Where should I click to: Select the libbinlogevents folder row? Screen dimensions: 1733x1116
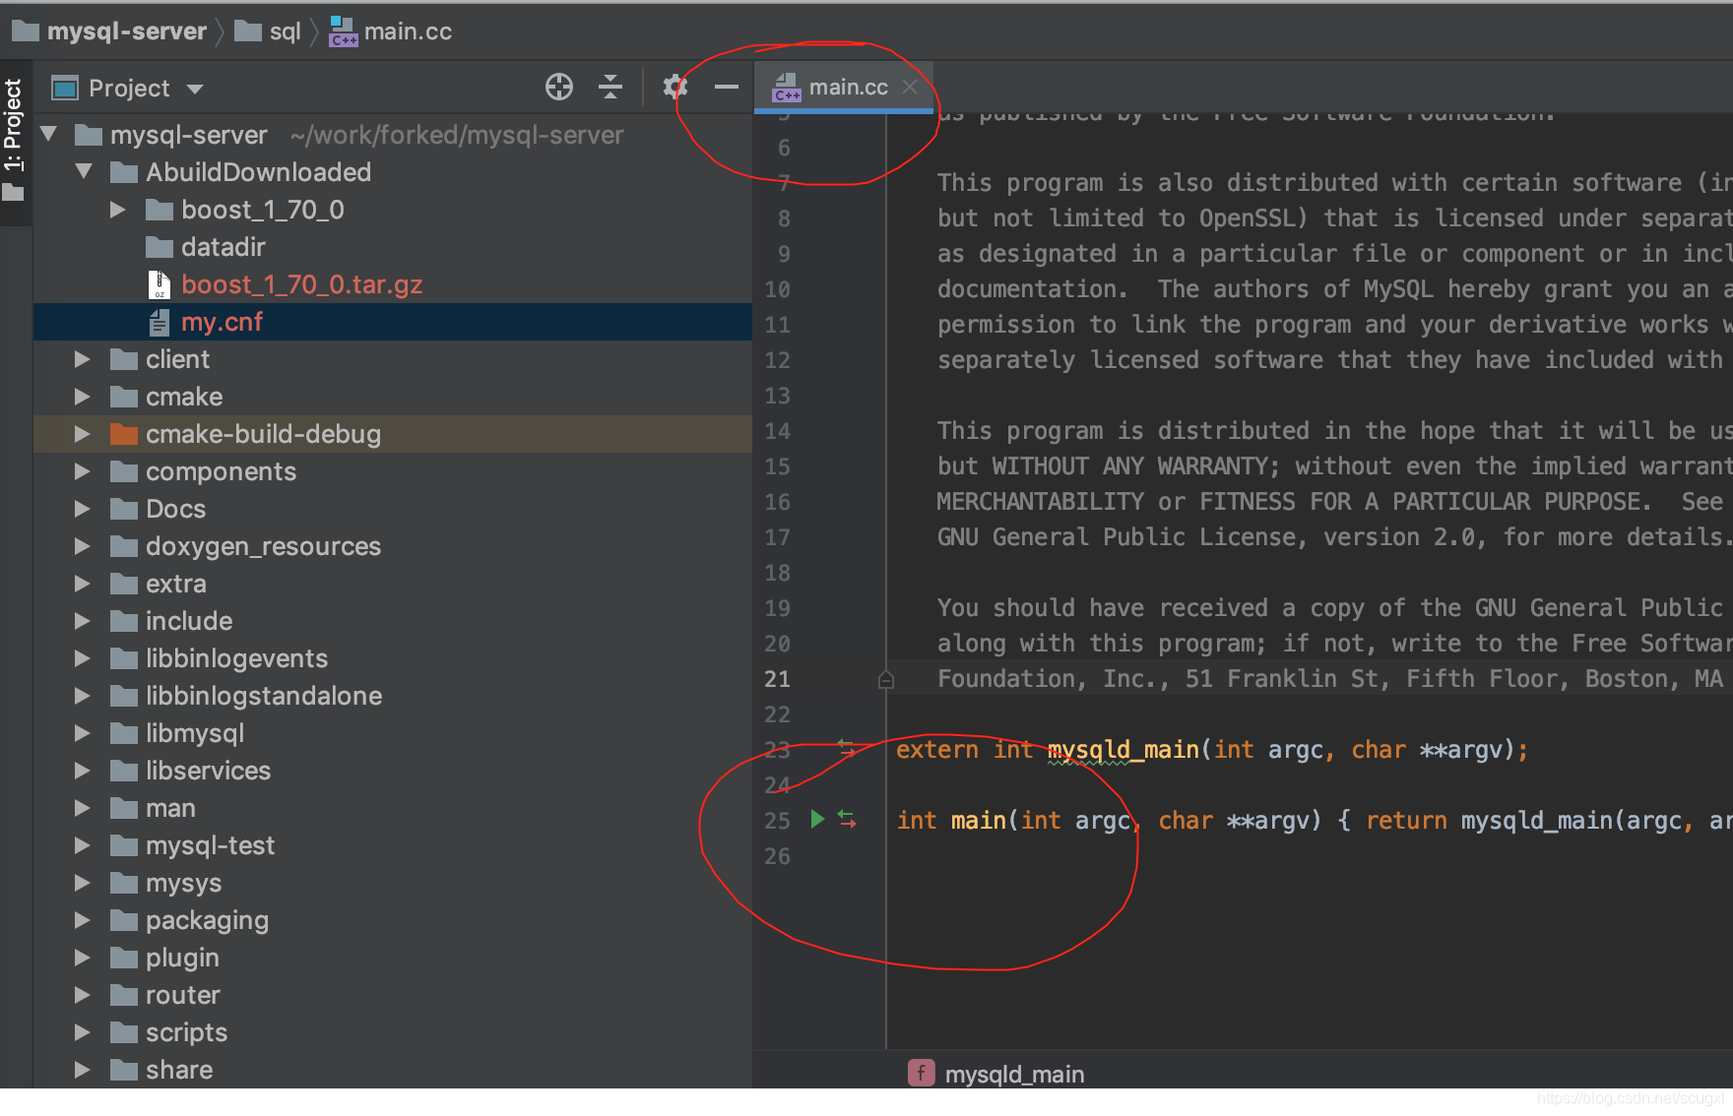(x=393, y=658)
